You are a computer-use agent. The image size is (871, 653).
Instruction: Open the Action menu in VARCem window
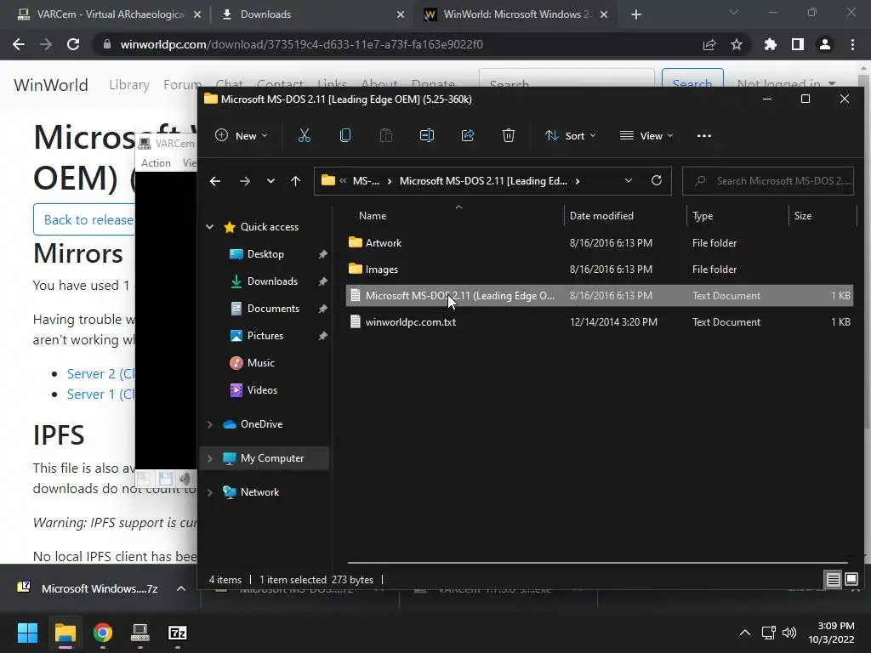tap(156, 162)
